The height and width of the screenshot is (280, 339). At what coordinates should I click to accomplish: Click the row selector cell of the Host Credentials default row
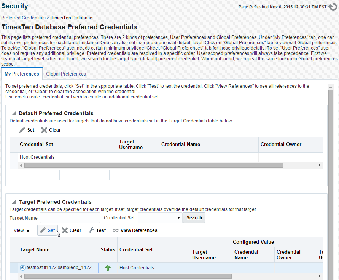point(14,157)
